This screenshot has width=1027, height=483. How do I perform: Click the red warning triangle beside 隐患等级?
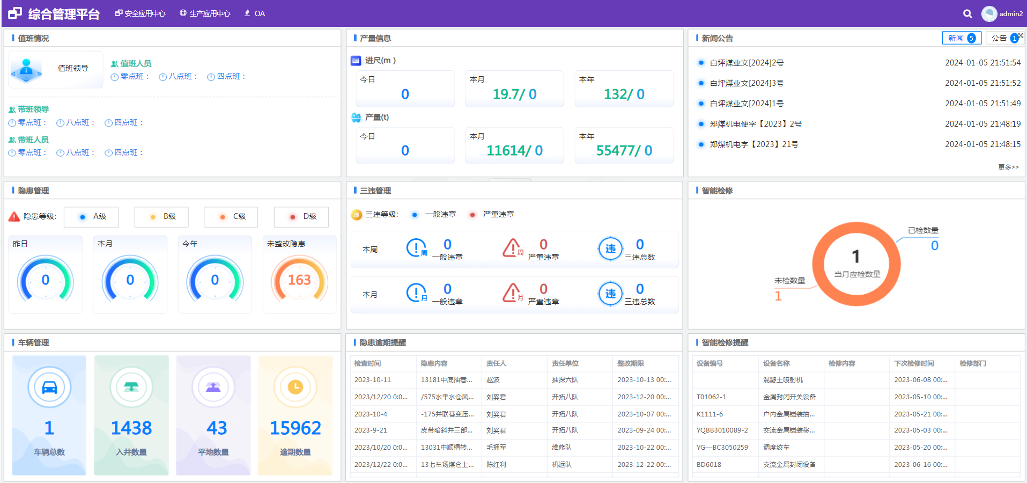click(14, 217)
